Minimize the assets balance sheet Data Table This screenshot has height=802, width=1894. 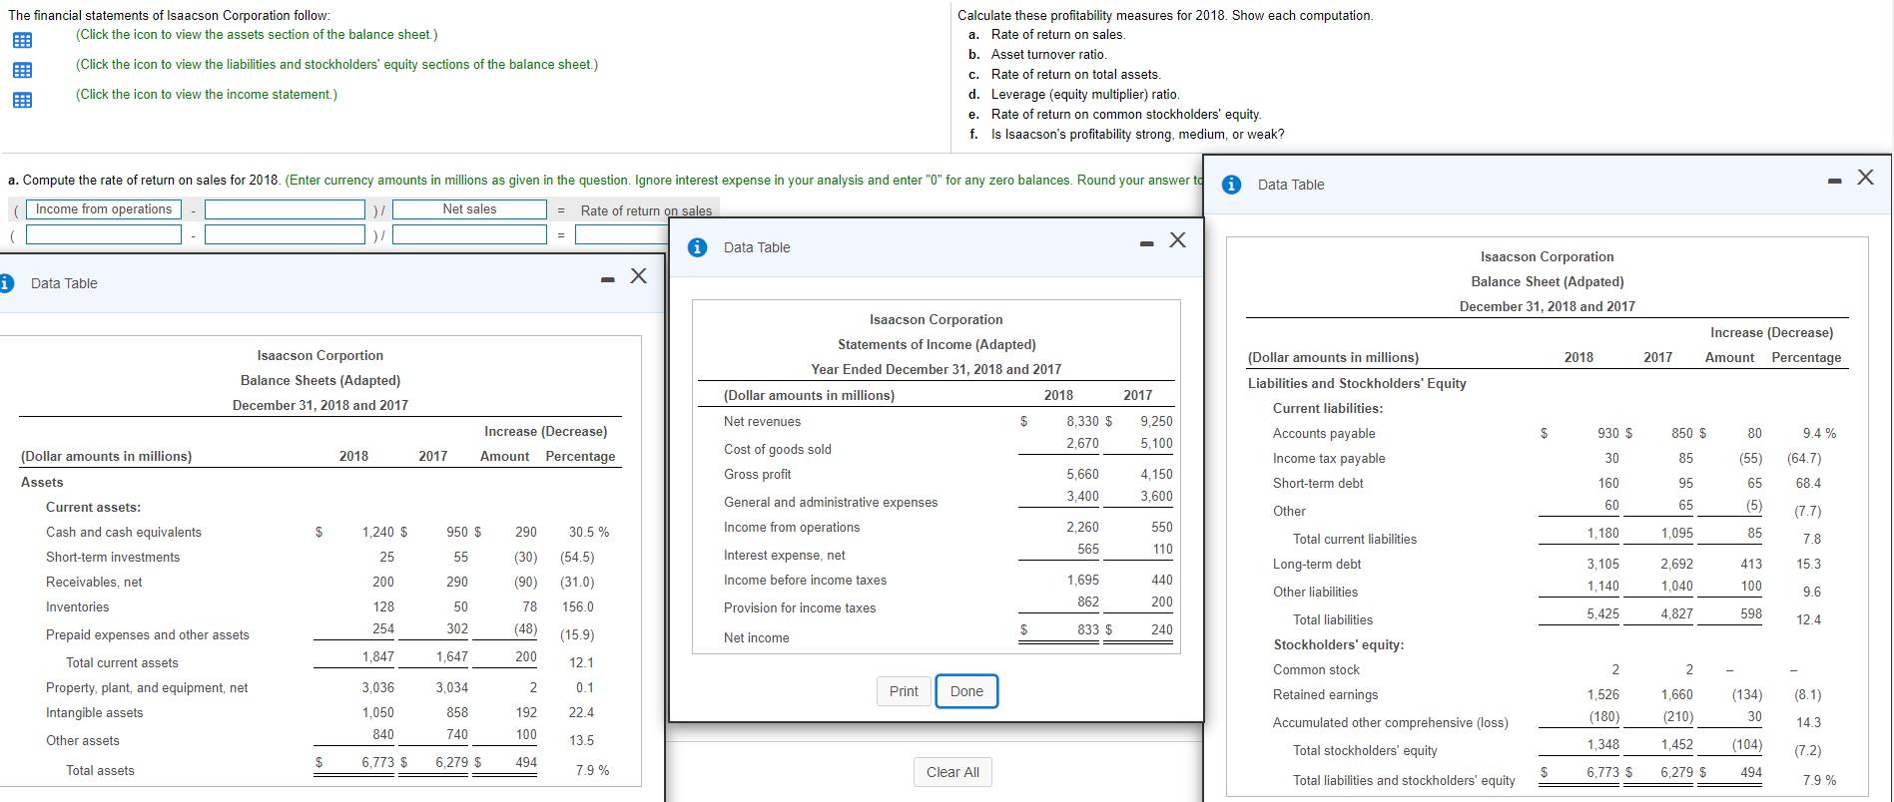(x=607, y=279)
